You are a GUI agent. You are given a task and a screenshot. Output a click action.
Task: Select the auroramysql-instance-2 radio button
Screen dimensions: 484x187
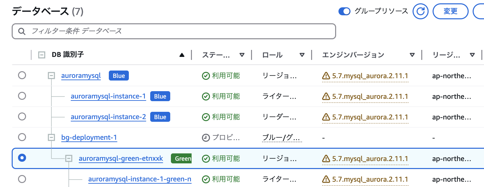click(22, 116)
